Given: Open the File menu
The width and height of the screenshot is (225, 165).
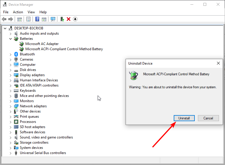Looking at the screenshot, I should 6,12.
